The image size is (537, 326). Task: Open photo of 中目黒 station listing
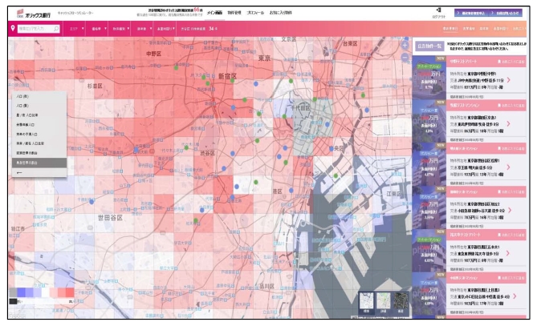429,293
